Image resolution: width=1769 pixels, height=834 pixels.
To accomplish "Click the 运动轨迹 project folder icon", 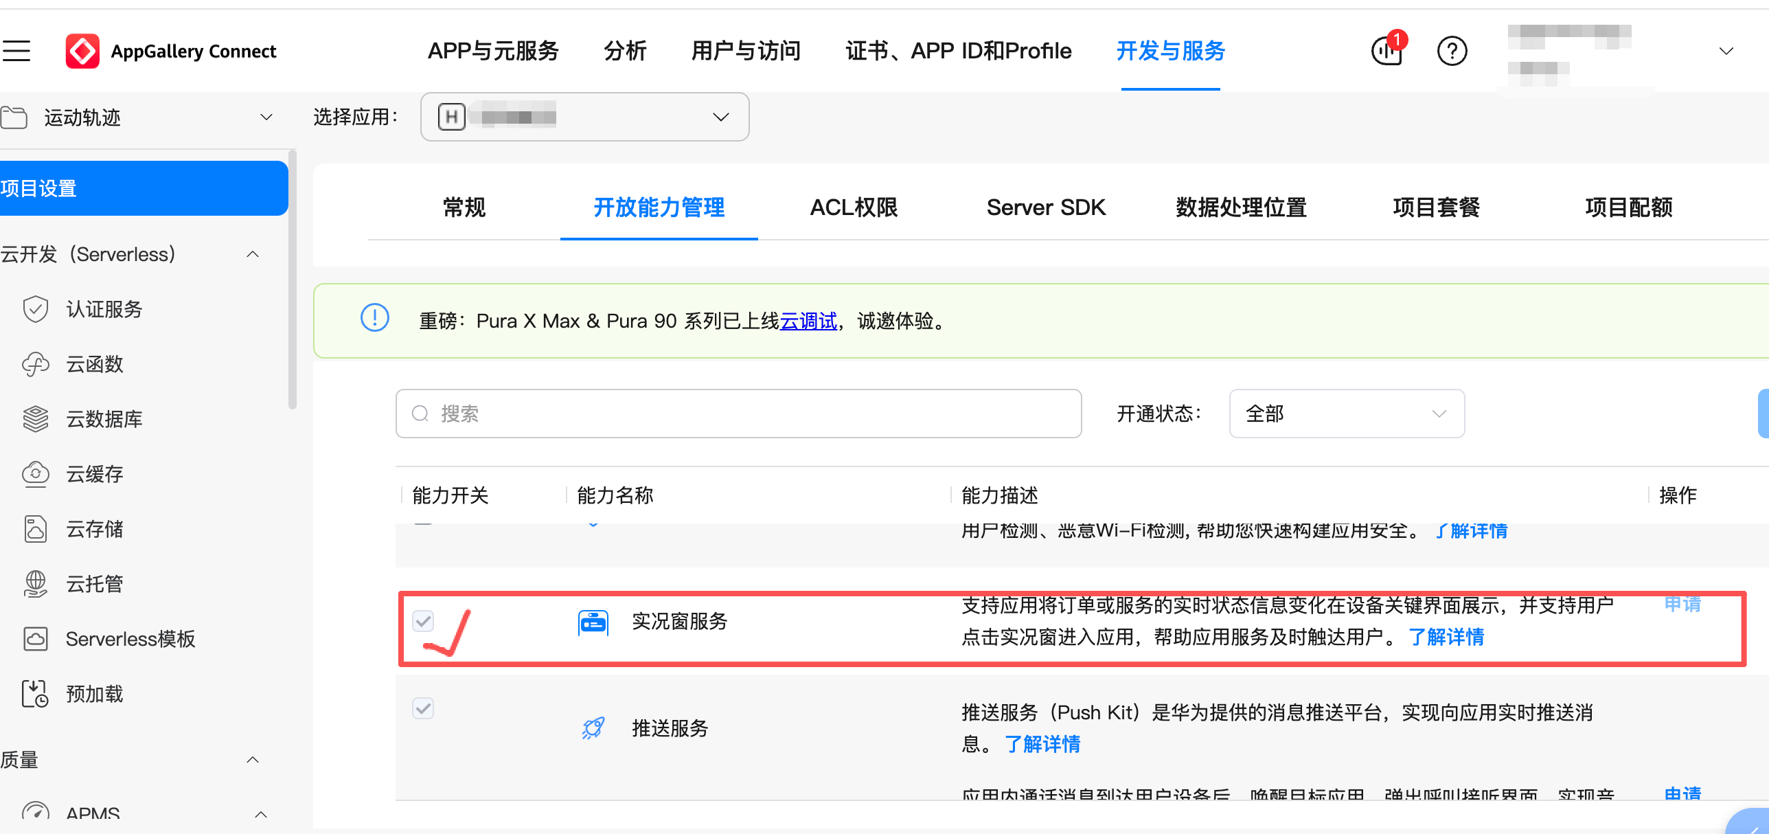I will (x=14, y=117).
